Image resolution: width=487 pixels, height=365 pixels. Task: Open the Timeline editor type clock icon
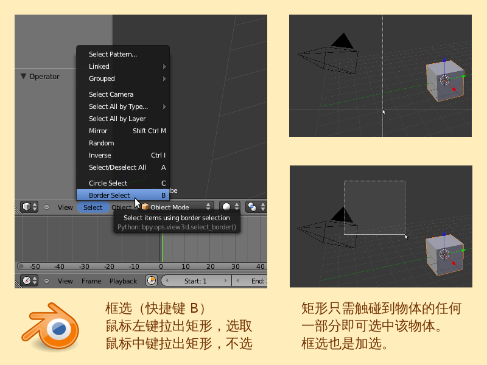(x=29, y=280)
